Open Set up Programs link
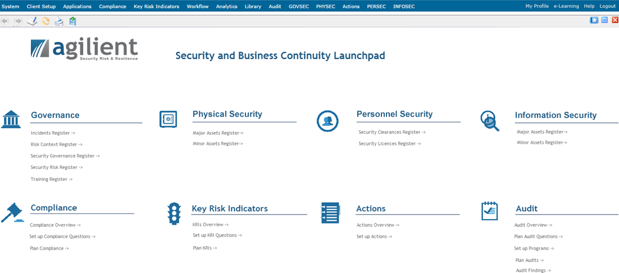Image resolution: width=619 pixels, height=273 pixels. click(534, 248)
